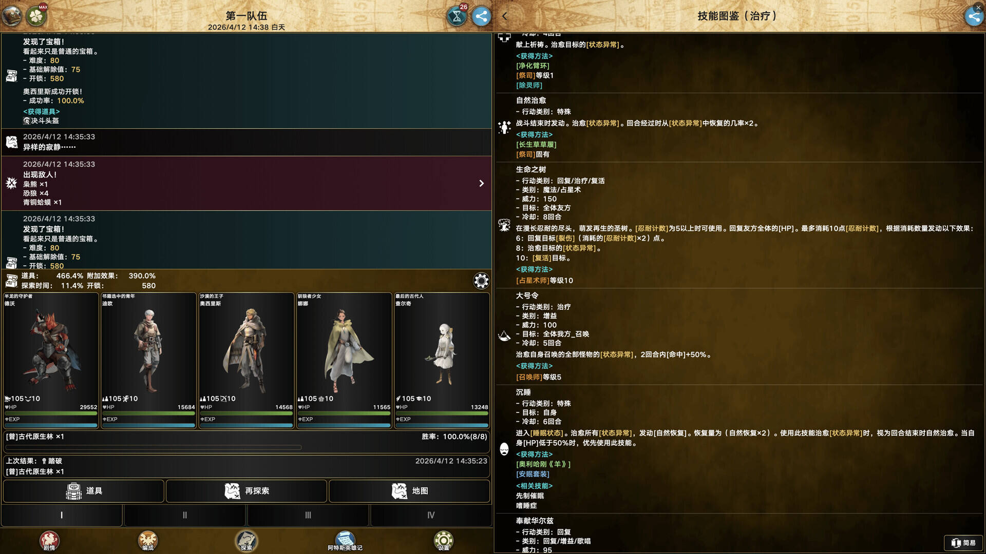Open the 编成 formation section
Viewport: 986px width, 554px height.
pyautogui.click(x=148, y=541)
